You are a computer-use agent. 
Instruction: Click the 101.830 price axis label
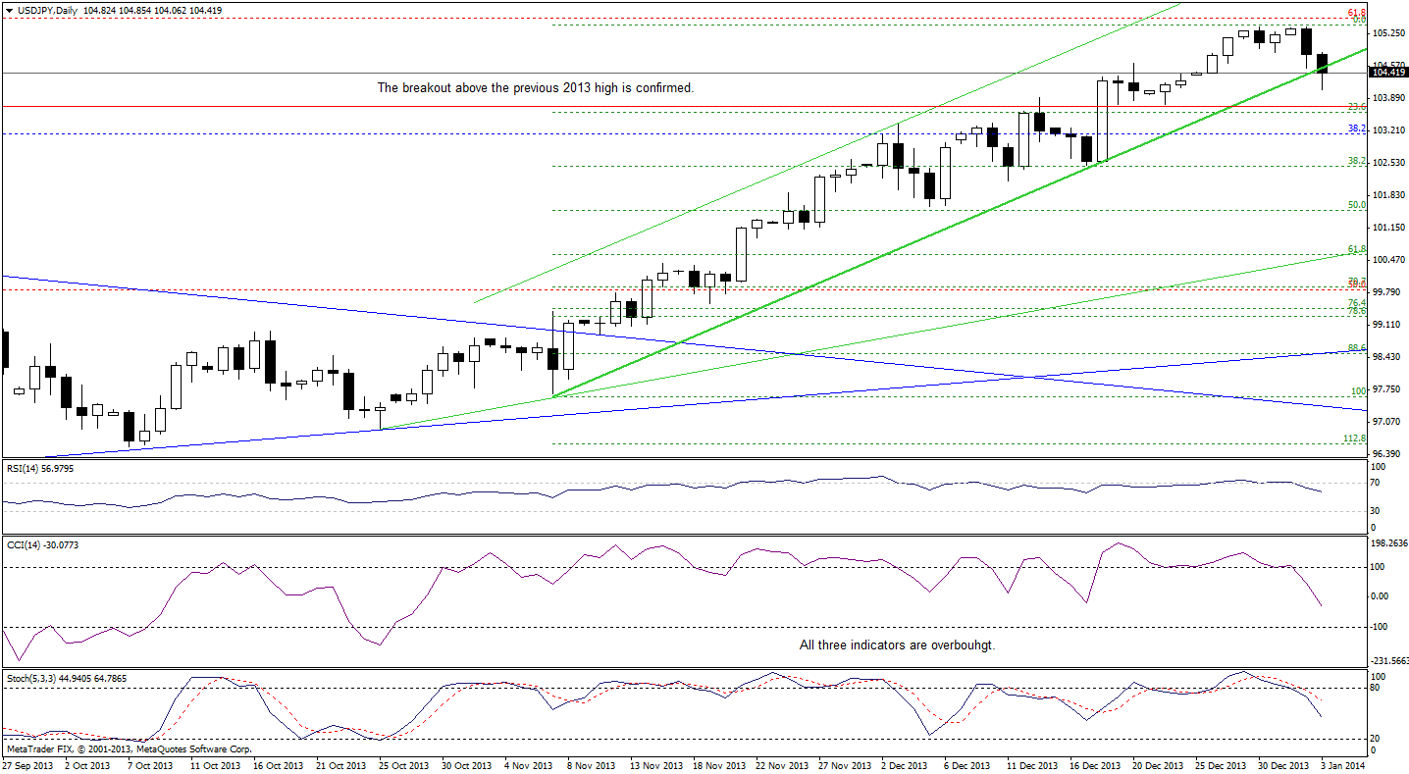click(x=1387, y=194)
